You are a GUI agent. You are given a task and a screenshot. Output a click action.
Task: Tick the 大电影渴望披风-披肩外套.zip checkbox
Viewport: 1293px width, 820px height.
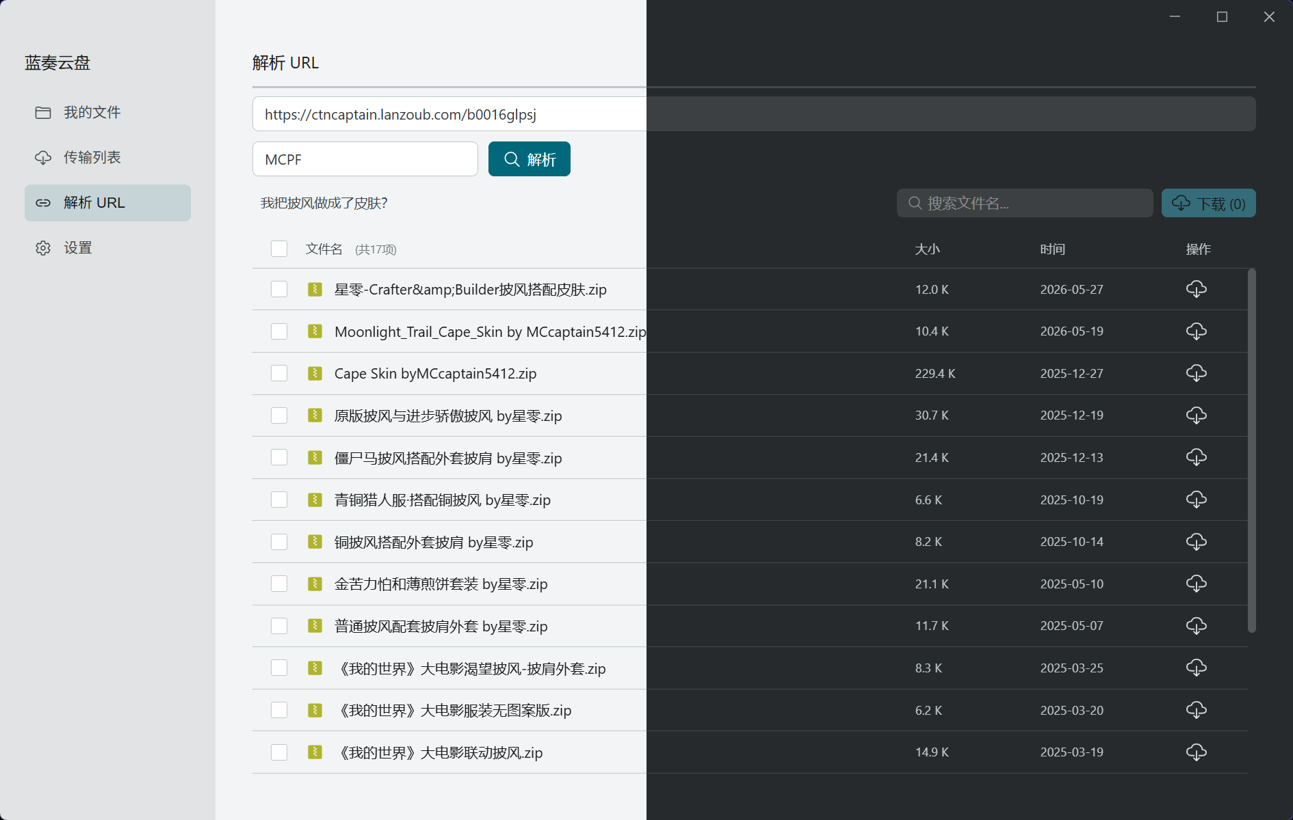[x=279, y=668]
